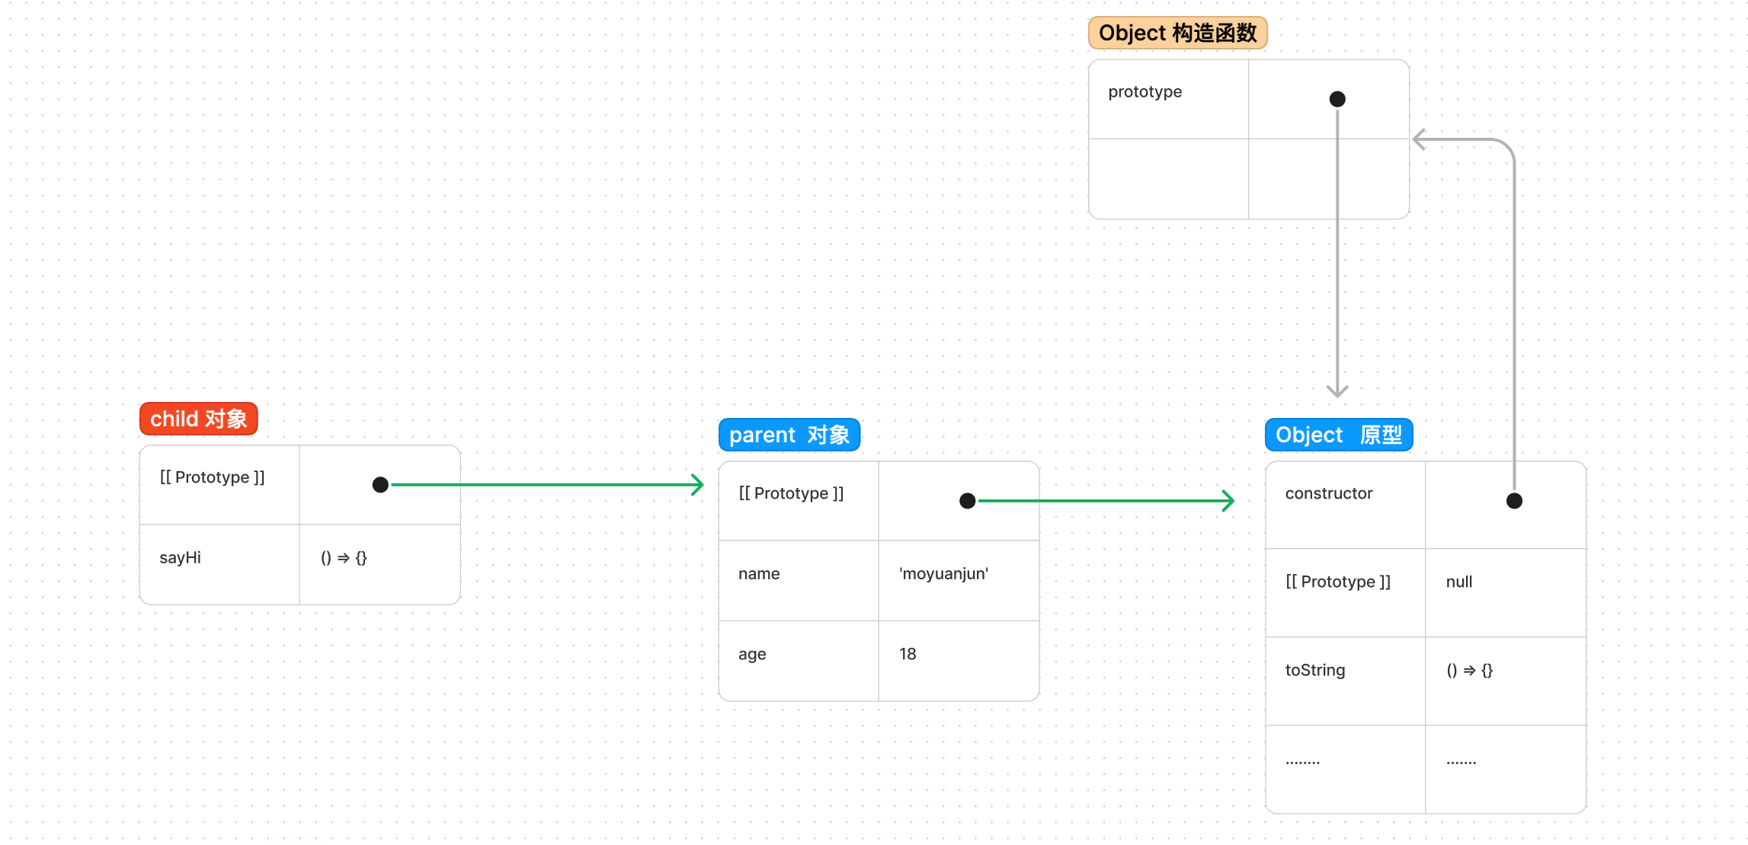The height and width of the screenshot is (845, 1748).
Task: Click the gray arrowhead pointing at the Object 构造函数 table
Action: click(1420, 139)
